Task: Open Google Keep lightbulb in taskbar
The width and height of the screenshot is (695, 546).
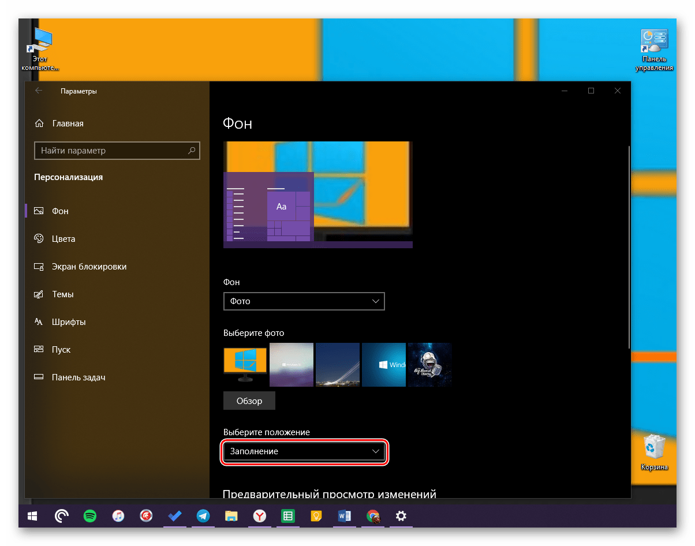Action: (x=316, y=515)
